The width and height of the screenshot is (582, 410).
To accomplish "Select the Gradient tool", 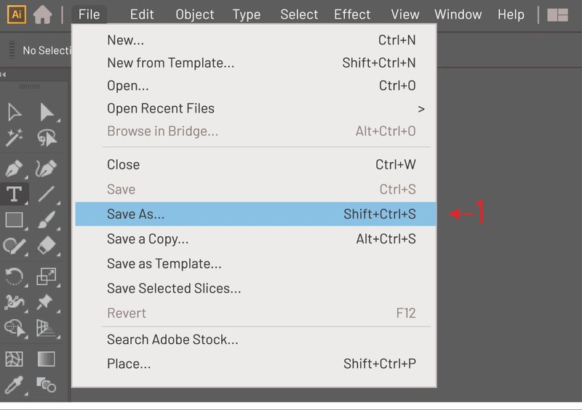I will 47,358.
